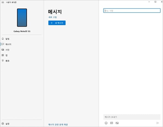Screen dimensions: 163x127
Task: Click the speech bubble messages icon
Action: tap(3, 44)
